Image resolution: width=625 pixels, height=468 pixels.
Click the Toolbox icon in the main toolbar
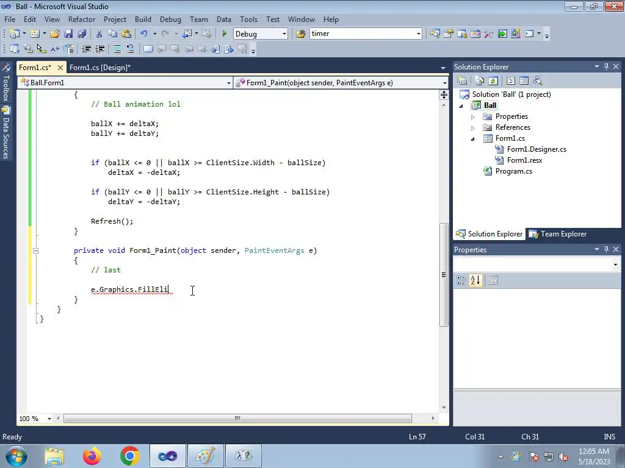click(x=489, y=34)
